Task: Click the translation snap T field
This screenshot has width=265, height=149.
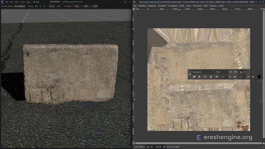Action: coord(77,6)
